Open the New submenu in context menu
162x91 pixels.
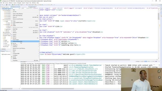25,10
